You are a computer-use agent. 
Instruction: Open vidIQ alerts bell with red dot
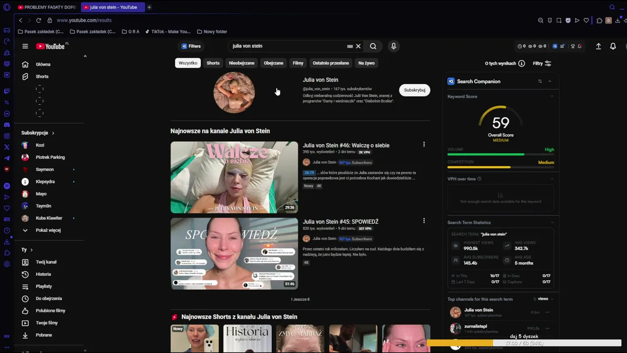click(579, 46)
